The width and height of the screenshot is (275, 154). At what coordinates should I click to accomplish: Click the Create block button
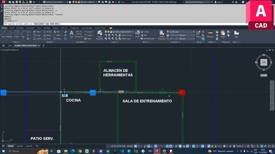pyautogui.click(x=145, y=32)
